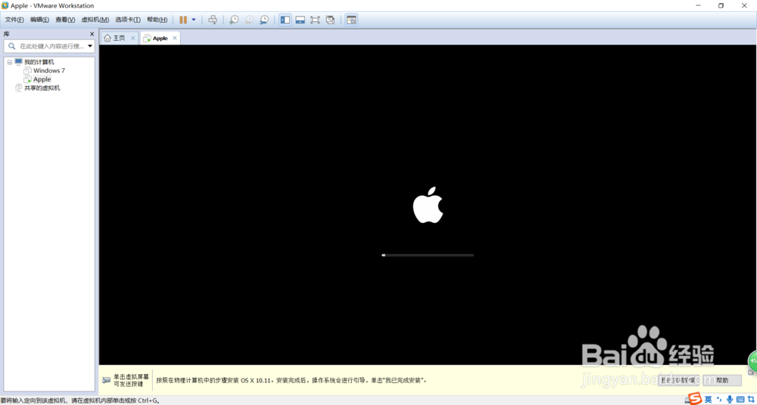The height and width of the screenshot is (405, 757).
Task: Click the keyboard icon in the install hint bar
Action: coord(106,380)
